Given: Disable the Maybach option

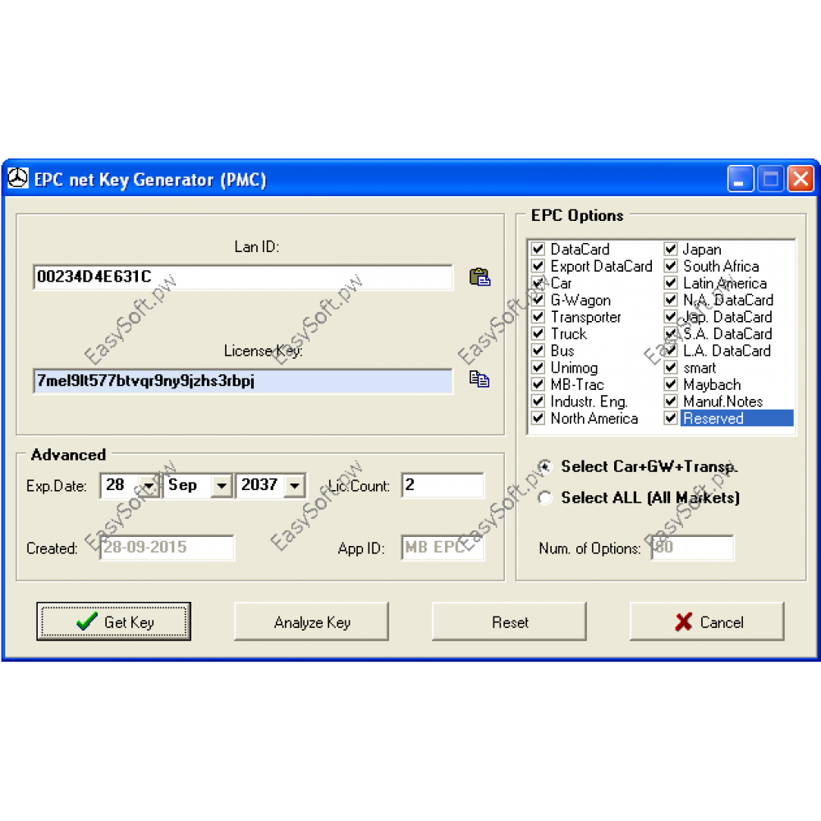Looking at the screenshot, I should point(671,384).
